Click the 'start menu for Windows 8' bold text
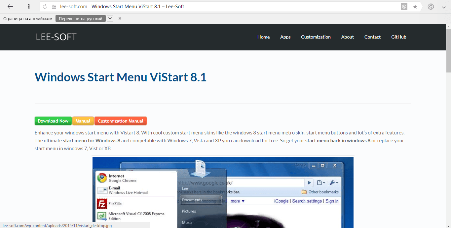Image resolution: width=451 pixels, height=228 pixels. [92, 140]
